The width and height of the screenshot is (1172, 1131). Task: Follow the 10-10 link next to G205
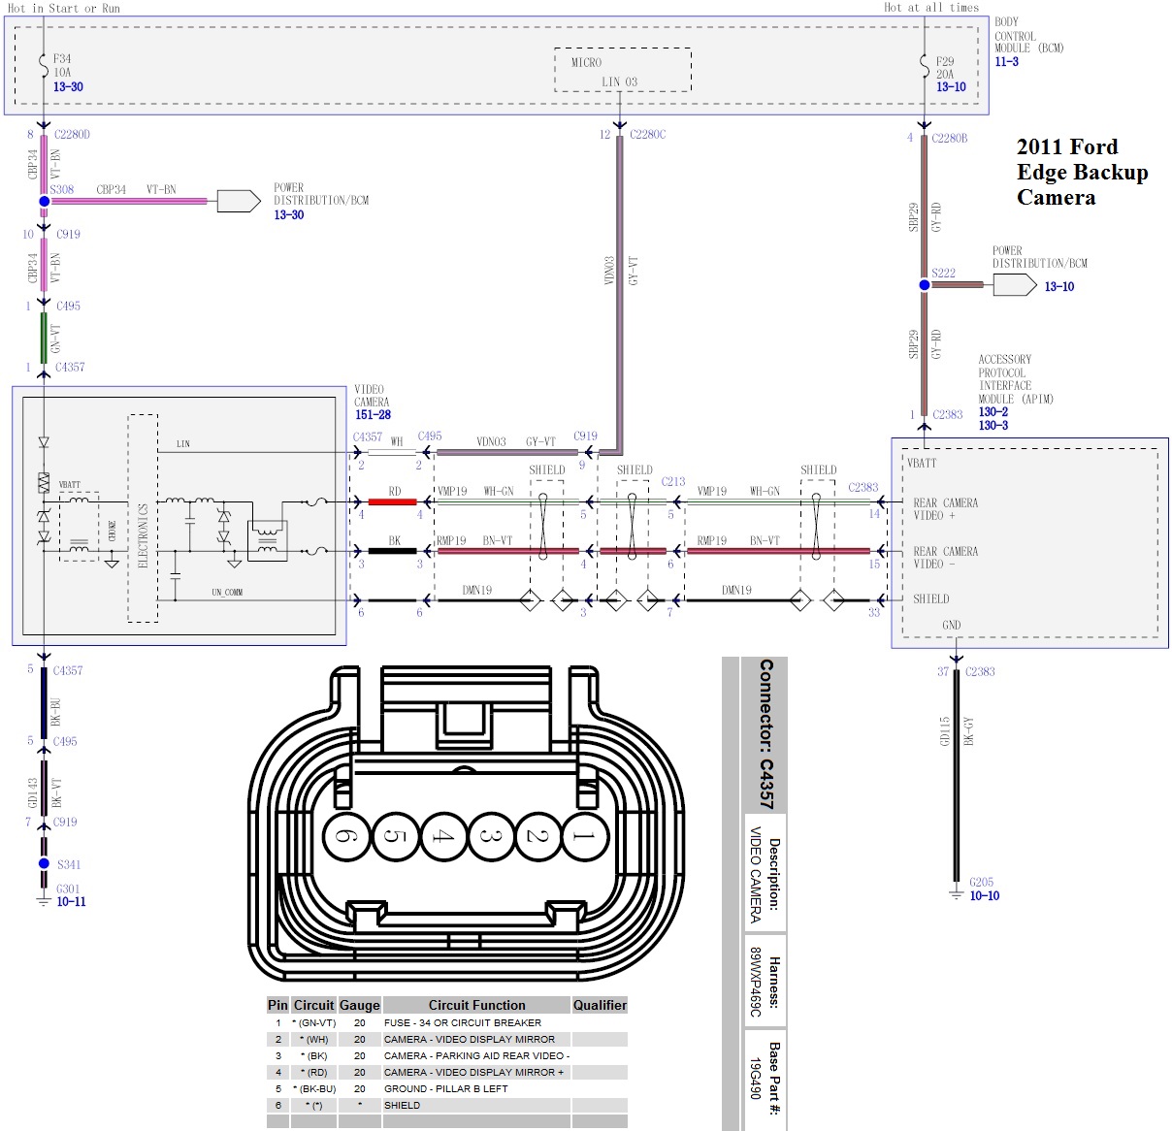(x=985, y=896)
